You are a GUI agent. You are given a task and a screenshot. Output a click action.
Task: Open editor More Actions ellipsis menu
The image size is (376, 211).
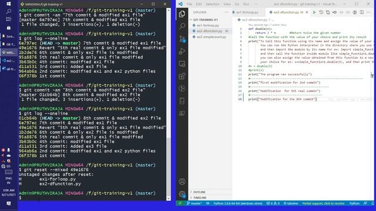tap(368, 12)
